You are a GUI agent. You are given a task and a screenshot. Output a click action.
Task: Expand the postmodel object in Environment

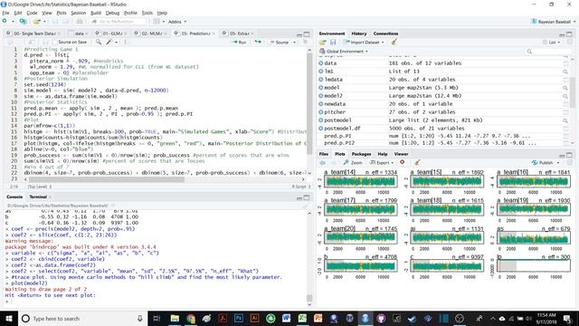point(321,120)
